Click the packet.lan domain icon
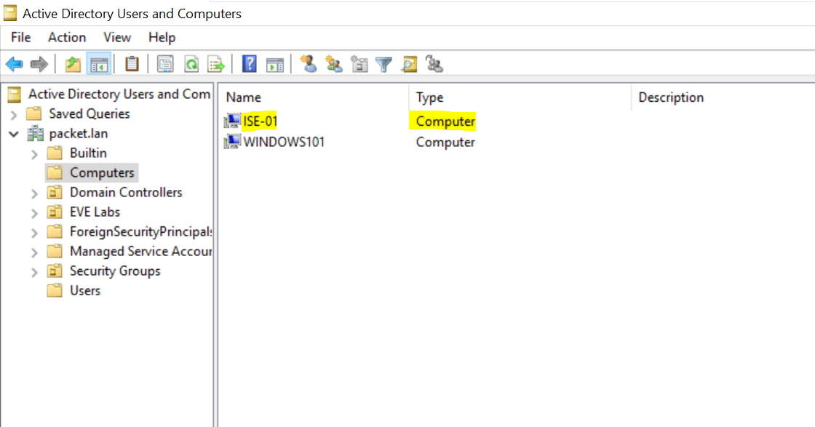 click(36, 134)
